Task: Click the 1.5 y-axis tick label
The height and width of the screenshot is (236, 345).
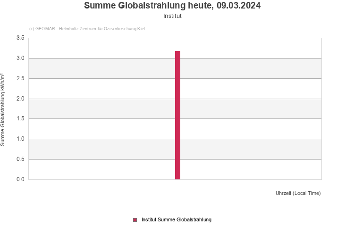Action: coord(20,118)
